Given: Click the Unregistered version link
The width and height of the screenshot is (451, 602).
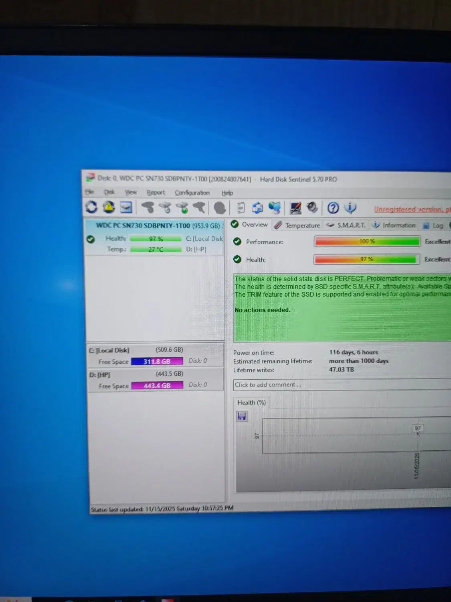Looking at the screenshot, I should pos(412,209).
